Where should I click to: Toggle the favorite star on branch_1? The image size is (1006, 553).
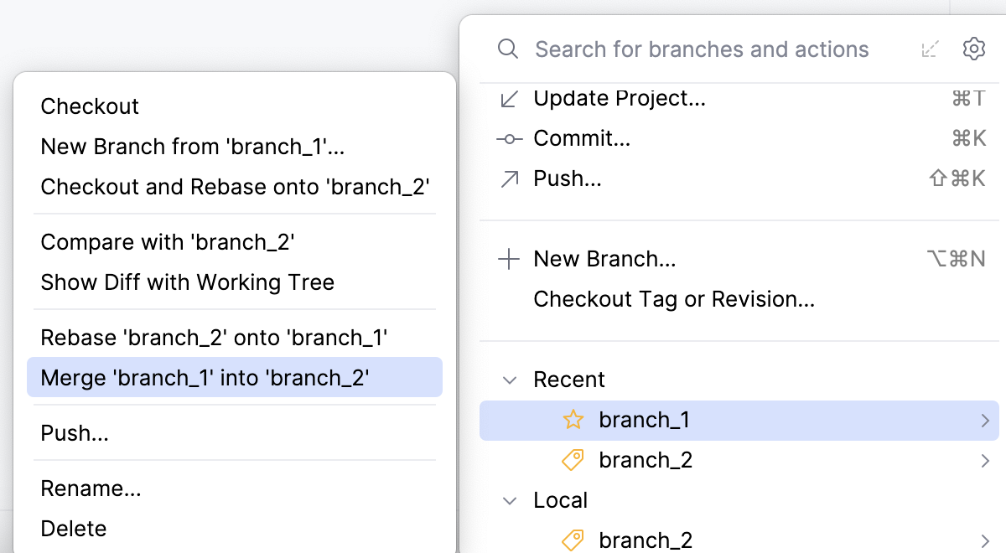(573, 420)
